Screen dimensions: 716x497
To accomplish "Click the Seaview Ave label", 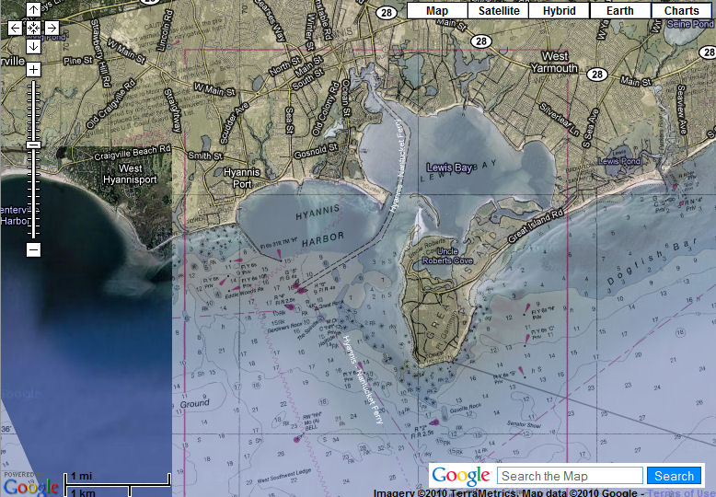I will [x=681, y=110].
